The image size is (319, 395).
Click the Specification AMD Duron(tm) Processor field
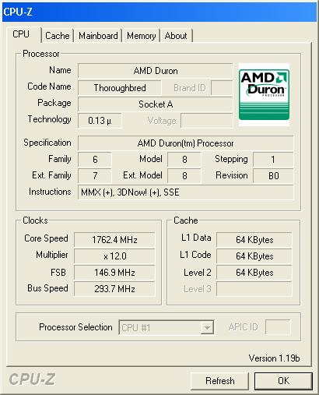186,143
